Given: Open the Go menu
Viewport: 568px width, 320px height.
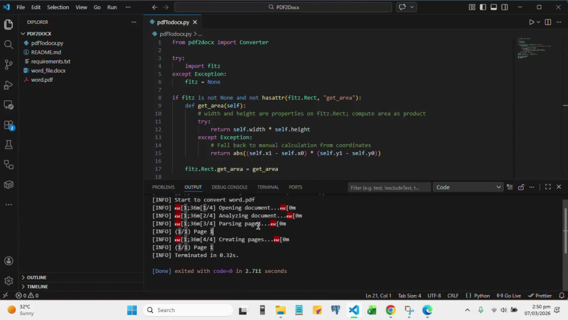Looking at the screenshot, I should click(x=97, y=7).
